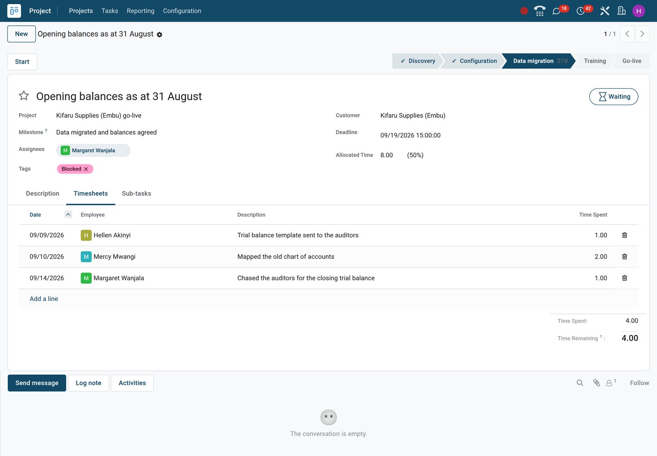
Task: Go to next record arrow
Action: pos(642,34)
